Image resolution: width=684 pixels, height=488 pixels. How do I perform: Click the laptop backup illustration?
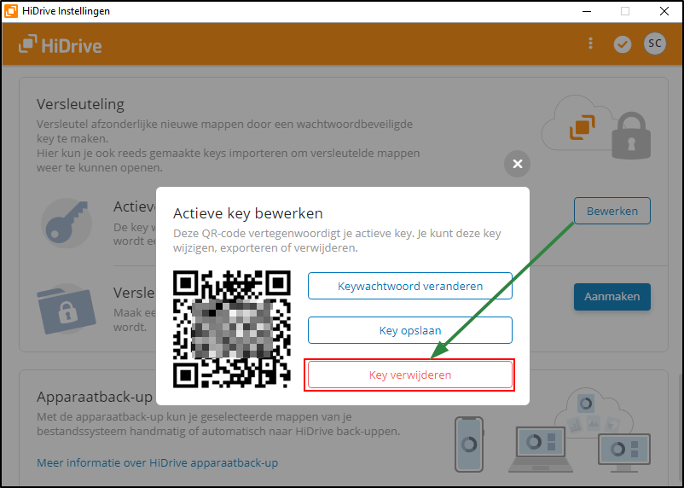point(541,450)
